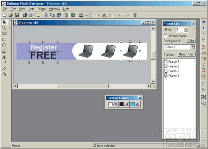This screenshot has width=208, height=149.
Task: Select the Eyedropper tool
Action: point(4,63)
